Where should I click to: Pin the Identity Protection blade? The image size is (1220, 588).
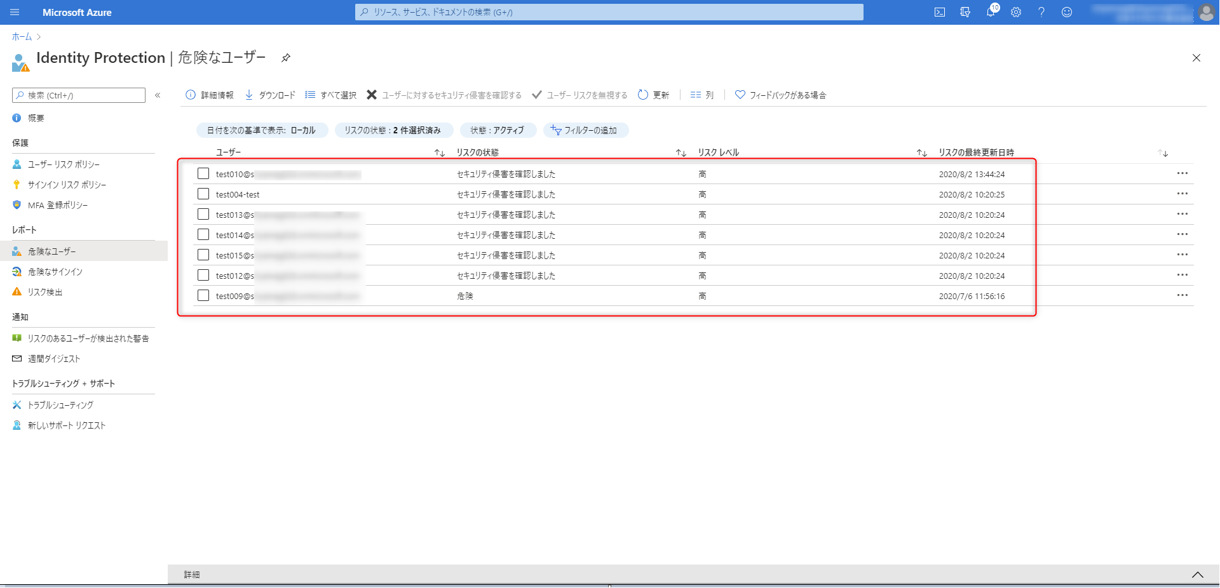pyautogui.click(x=286, y=58)
